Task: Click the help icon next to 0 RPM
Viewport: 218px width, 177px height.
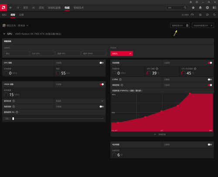Action: [120, 80]
